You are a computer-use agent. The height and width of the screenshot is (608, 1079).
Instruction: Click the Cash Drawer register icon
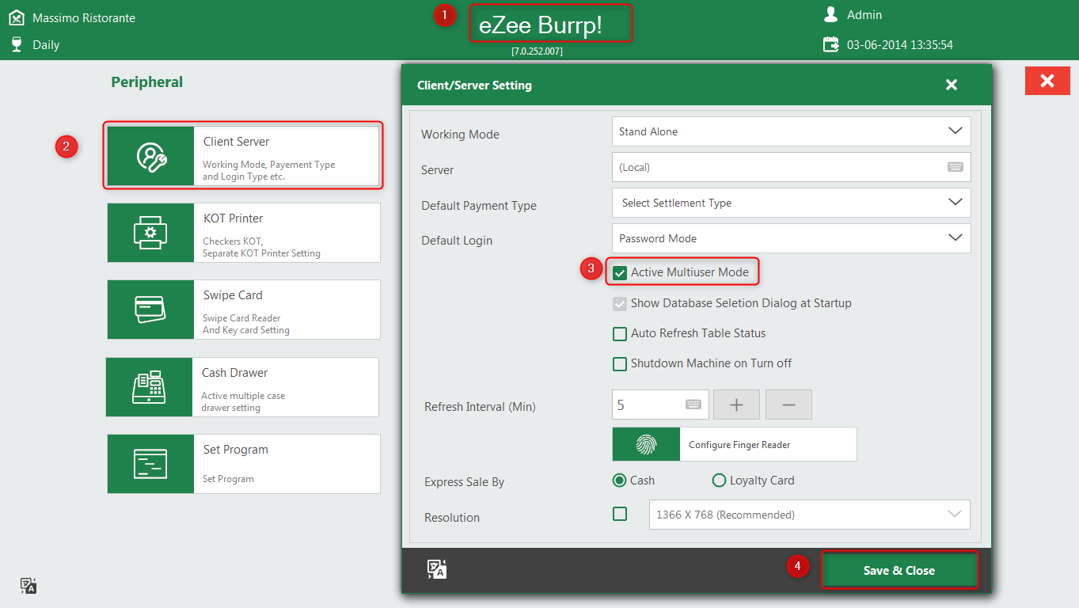pyautogui.click(x=150, y=387)
